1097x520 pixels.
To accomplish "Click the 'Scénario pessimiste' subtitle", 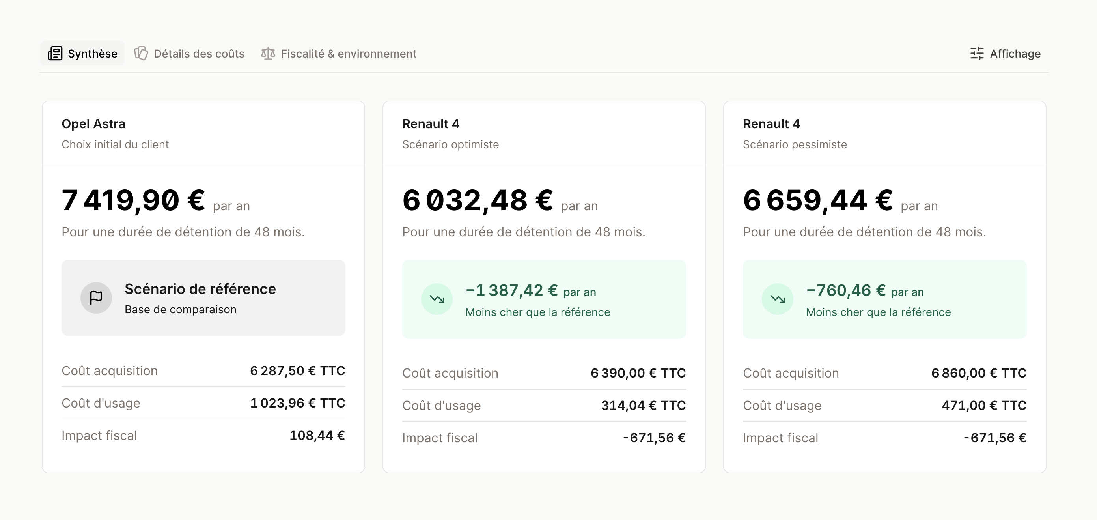I will click(x=795, y=144).
